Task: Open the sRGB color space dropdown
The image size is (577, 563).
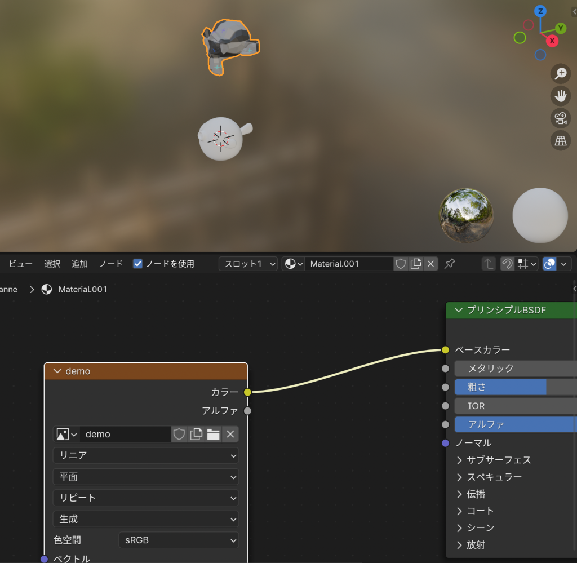Action: 179,540
